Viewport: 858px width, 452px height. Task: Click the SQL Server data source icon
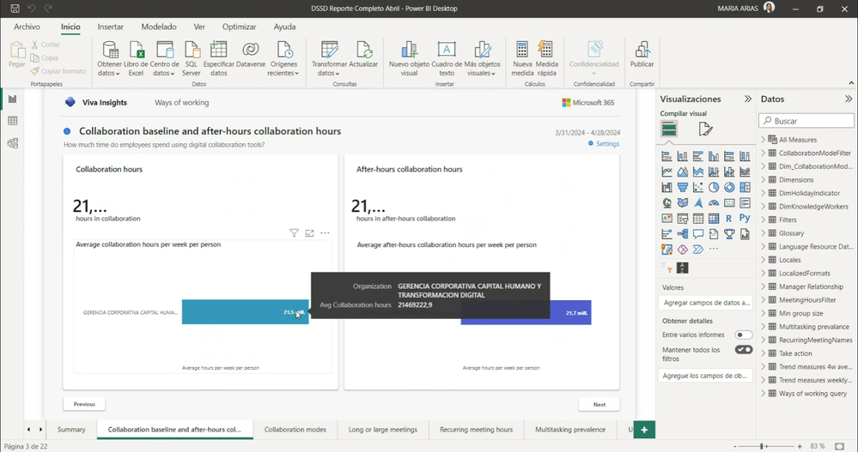click(192, 50)
